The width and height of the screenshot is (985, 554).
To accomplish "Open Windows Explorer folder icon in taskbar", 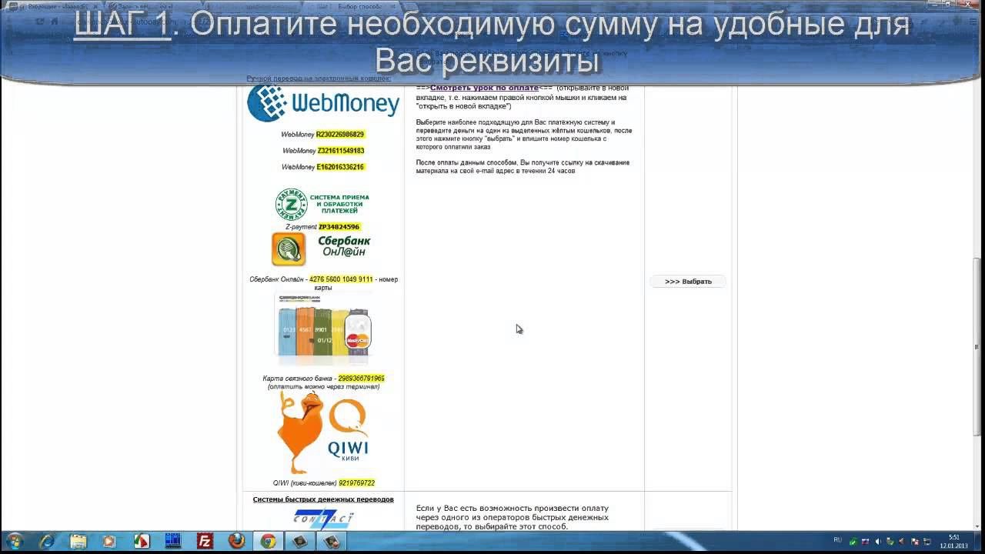I will click(x=78, y=542).
